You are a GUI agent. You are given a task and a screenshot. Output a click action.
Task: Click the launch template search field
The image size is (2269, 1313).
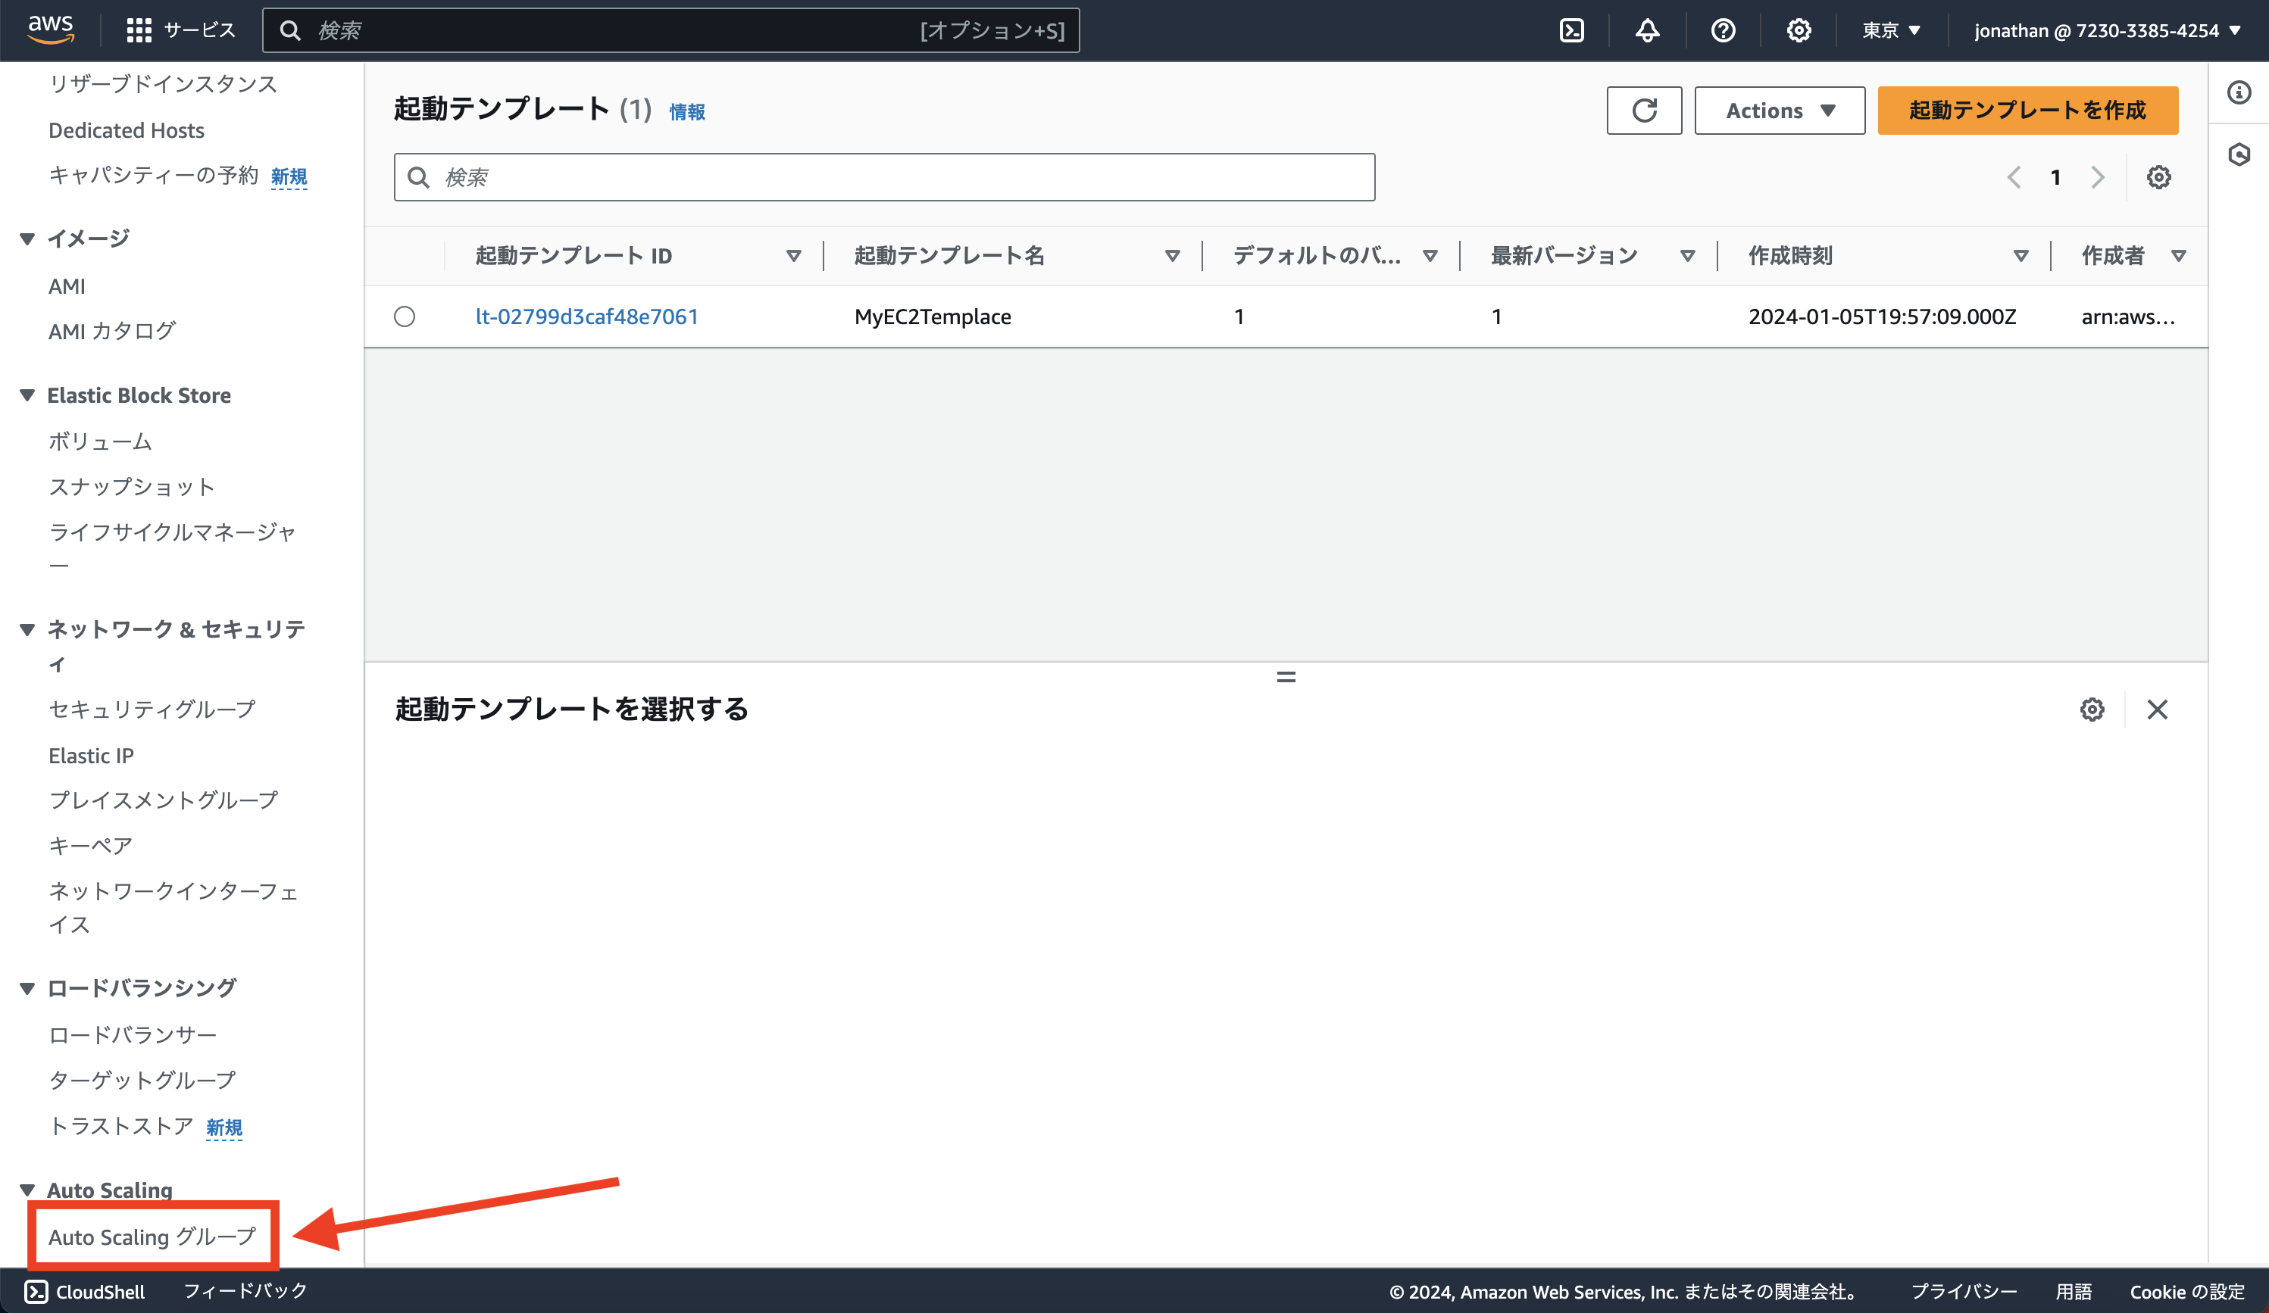(x=883, y=176)
